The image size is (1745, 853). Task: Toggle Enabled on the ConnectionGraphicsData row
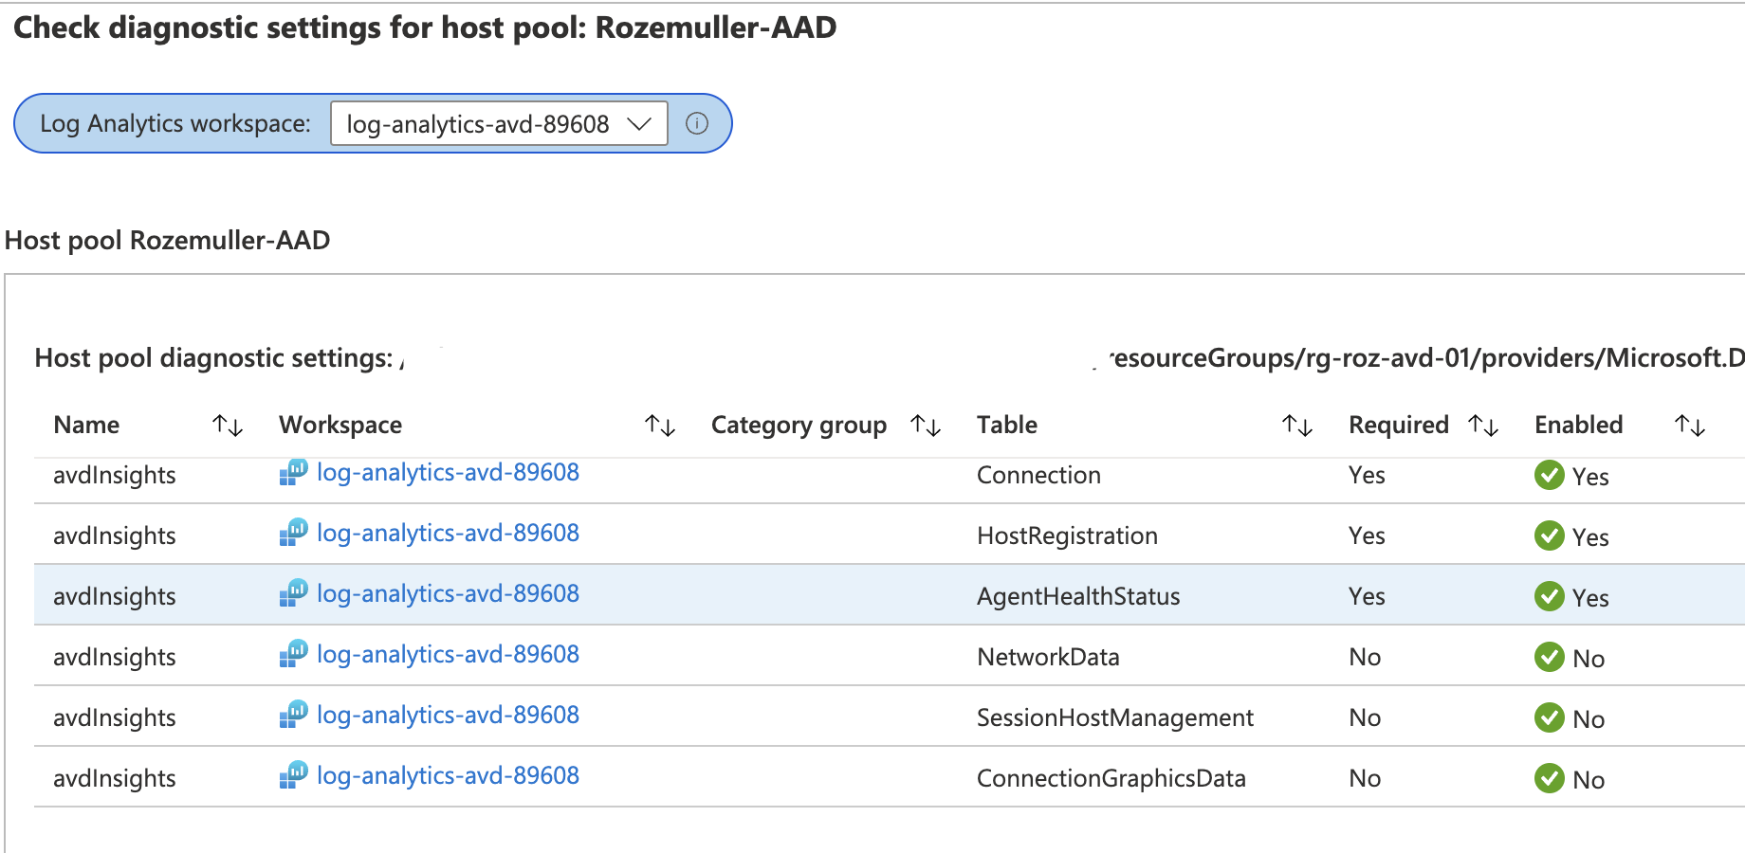click(1550, 779)
